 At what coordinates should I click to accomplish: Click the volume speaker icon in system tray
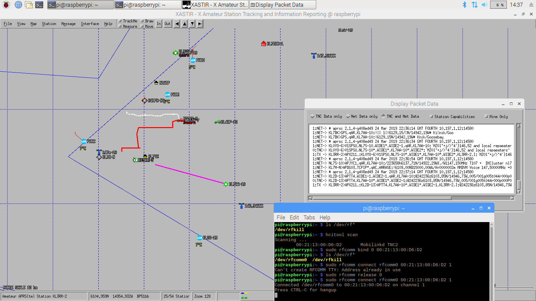pyautogui.click(x=484, y=4)
